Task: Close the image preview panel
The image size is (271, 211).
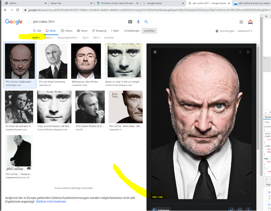Action: (x=155, y=52)
